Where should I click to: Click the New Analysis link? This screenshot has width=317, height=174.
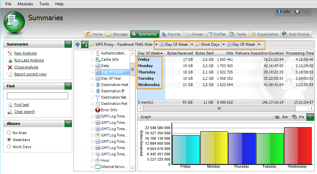coord(26,53)
